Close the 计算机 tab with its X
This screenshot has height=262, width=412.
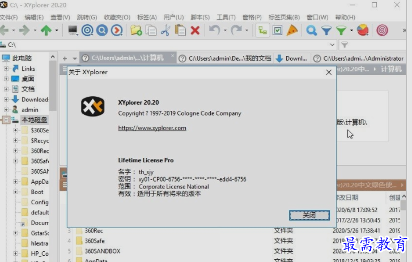coord(172,55)
